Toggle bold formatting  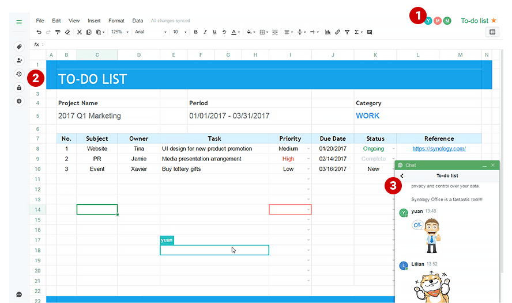(195, 32)
